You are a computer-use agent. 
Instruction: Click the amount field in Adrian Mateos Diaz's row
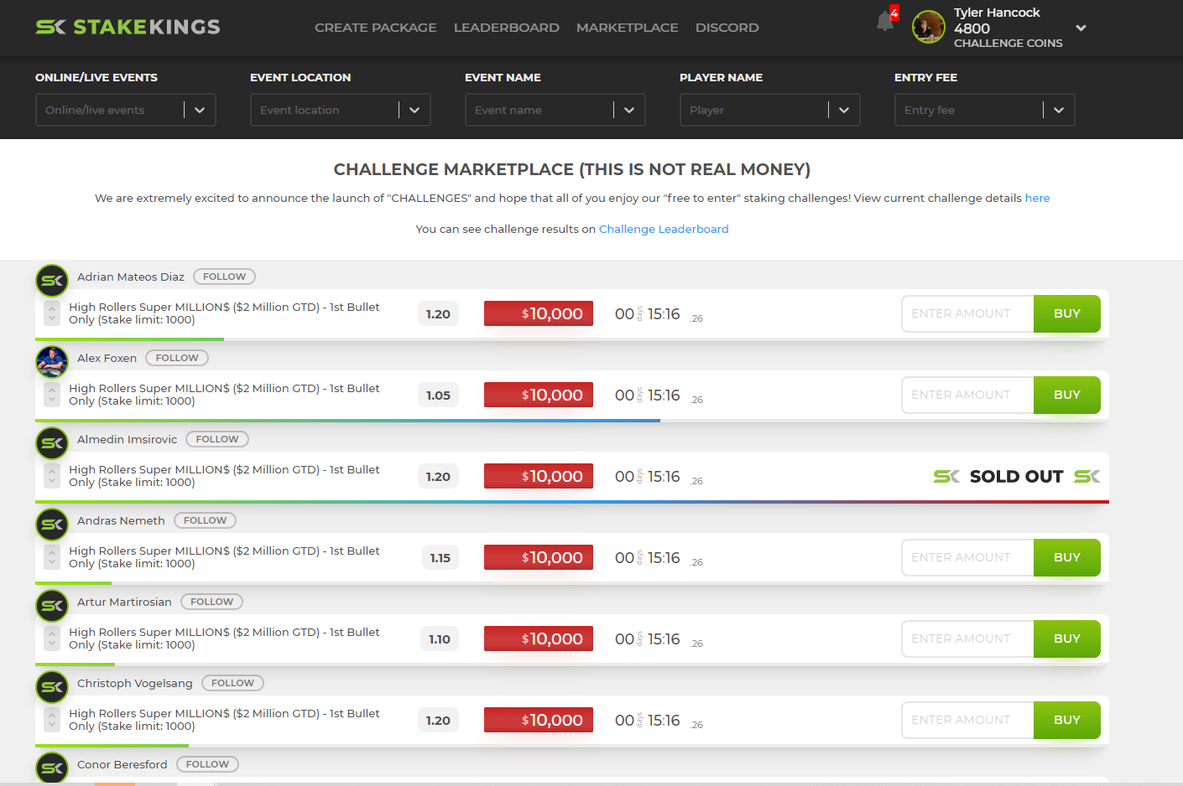point(967,313)
